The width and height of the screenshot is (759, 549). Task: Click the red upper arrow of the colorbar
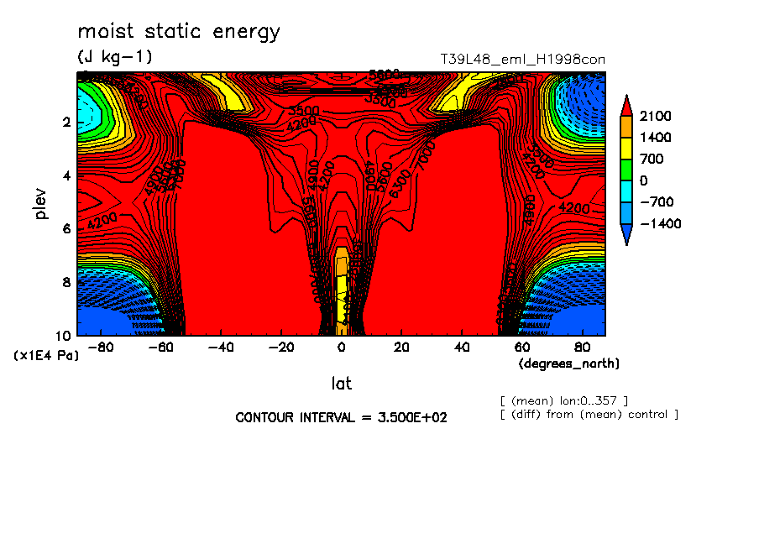click(x=626, y=106)
